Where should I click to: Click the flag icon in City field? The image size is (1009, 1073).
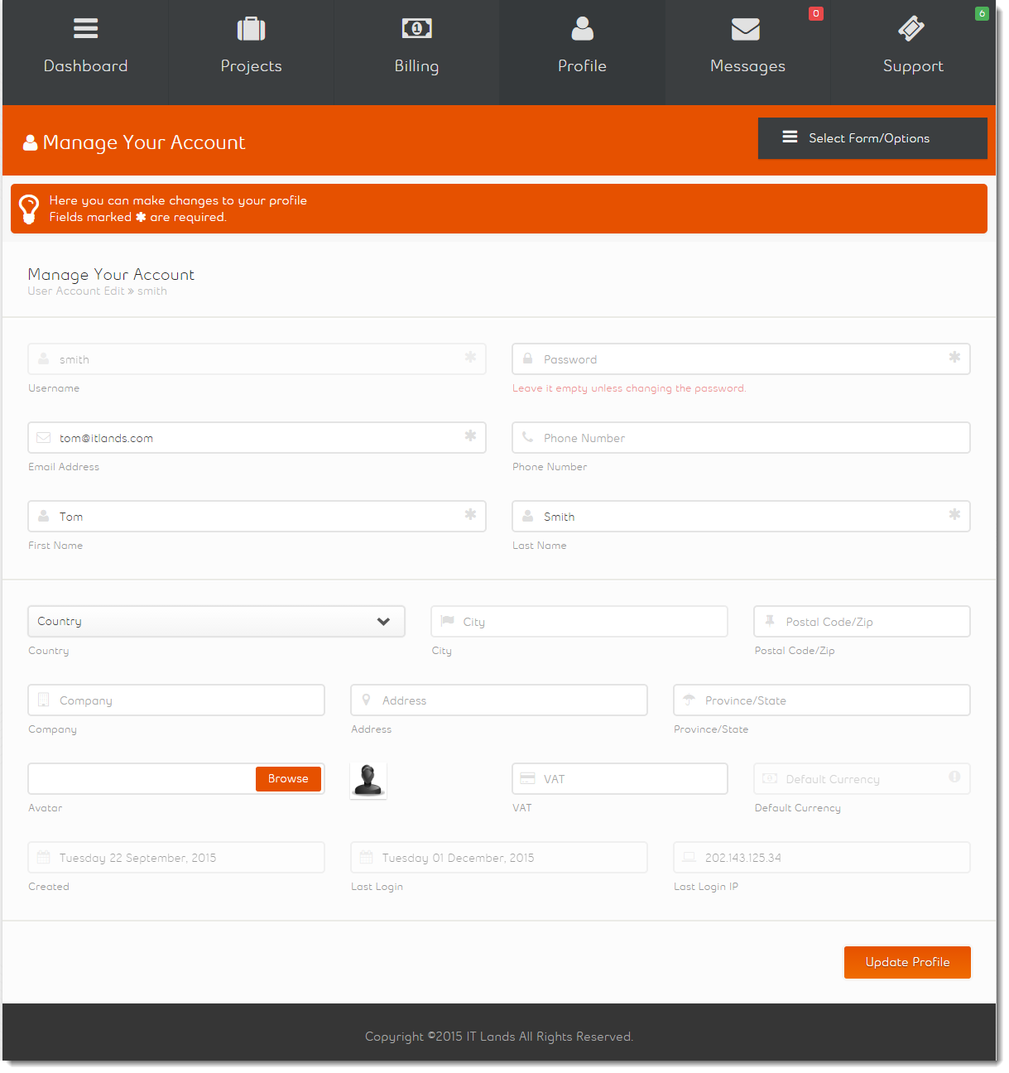coord(448,621)
